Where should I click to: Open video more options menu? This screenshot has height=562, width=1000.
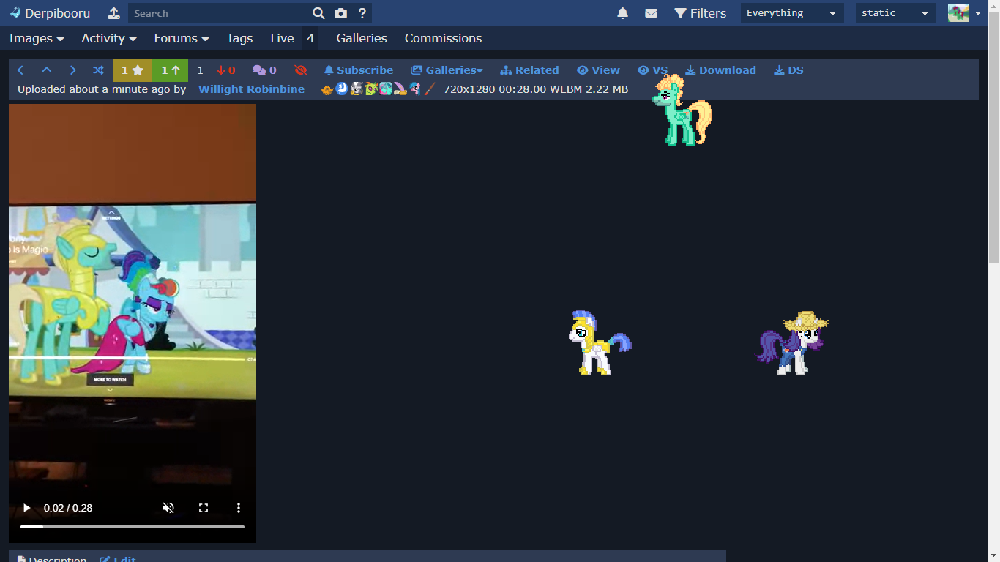click(x=239, y=508)
